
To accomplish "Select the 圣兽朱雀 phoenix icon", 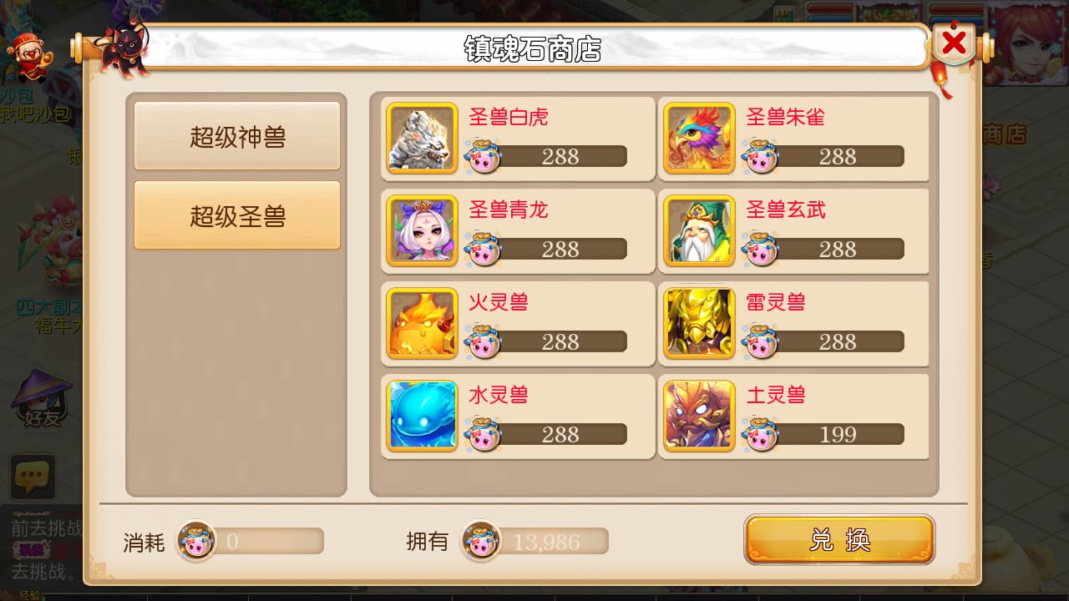I will 700,139.
